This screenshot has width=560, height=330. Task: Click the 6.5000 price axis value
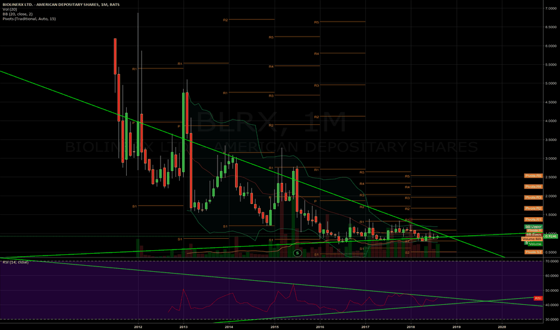point(551,27)
